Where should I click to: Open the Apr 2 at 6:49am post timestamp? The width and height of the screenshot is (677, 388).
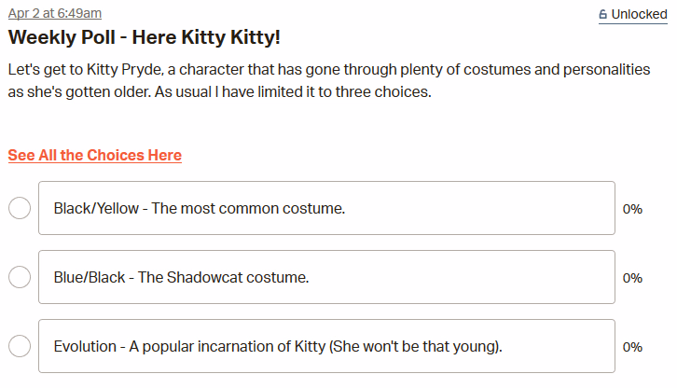pyautogui.click(x=55, y=13)
